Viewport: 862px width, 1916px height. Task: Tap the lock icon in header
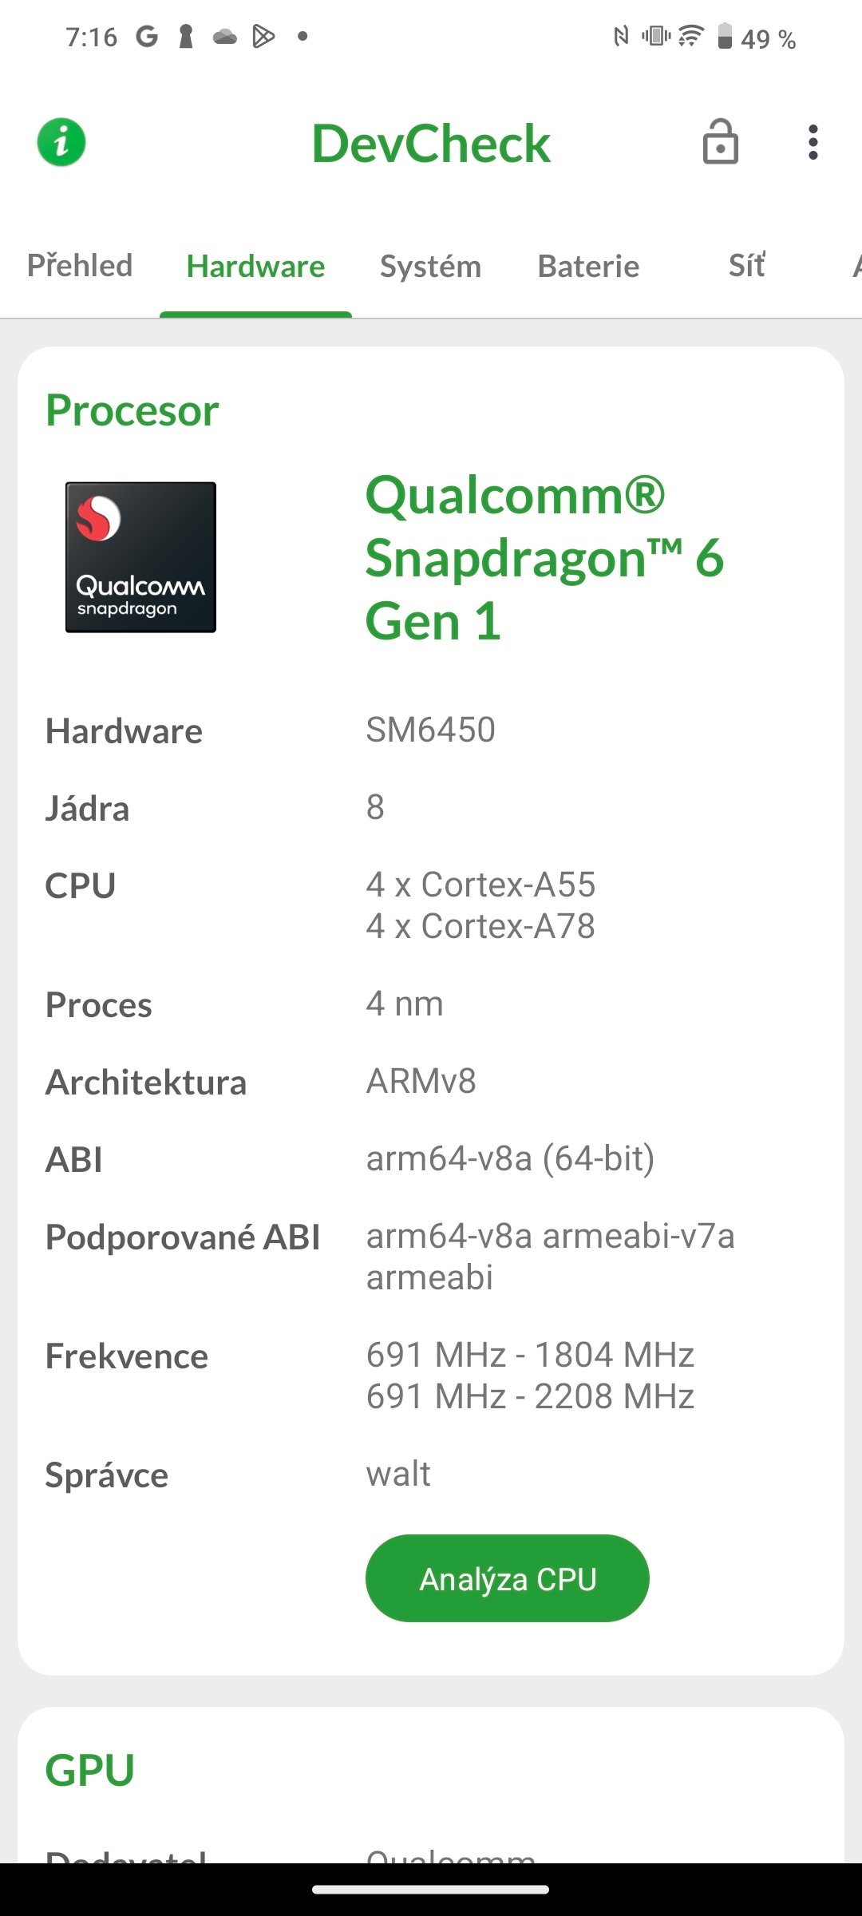pyautogui.click(x=720, y=143)
